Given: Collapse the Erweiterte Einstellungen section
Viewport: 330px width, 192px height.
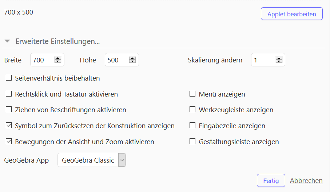Looking at the screenshot, I should pyautogui.click(x=7, y=41).
